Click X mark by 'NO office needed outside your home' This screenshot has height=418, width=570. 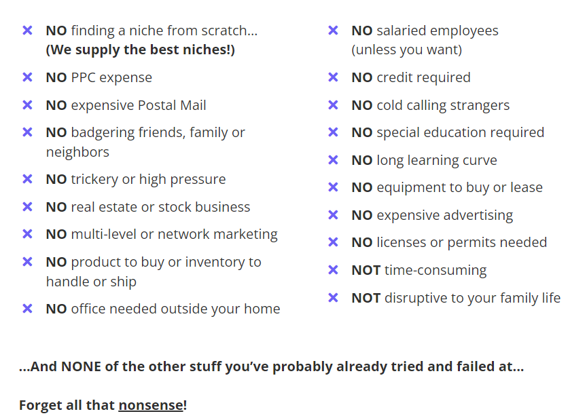pos(27,309)
